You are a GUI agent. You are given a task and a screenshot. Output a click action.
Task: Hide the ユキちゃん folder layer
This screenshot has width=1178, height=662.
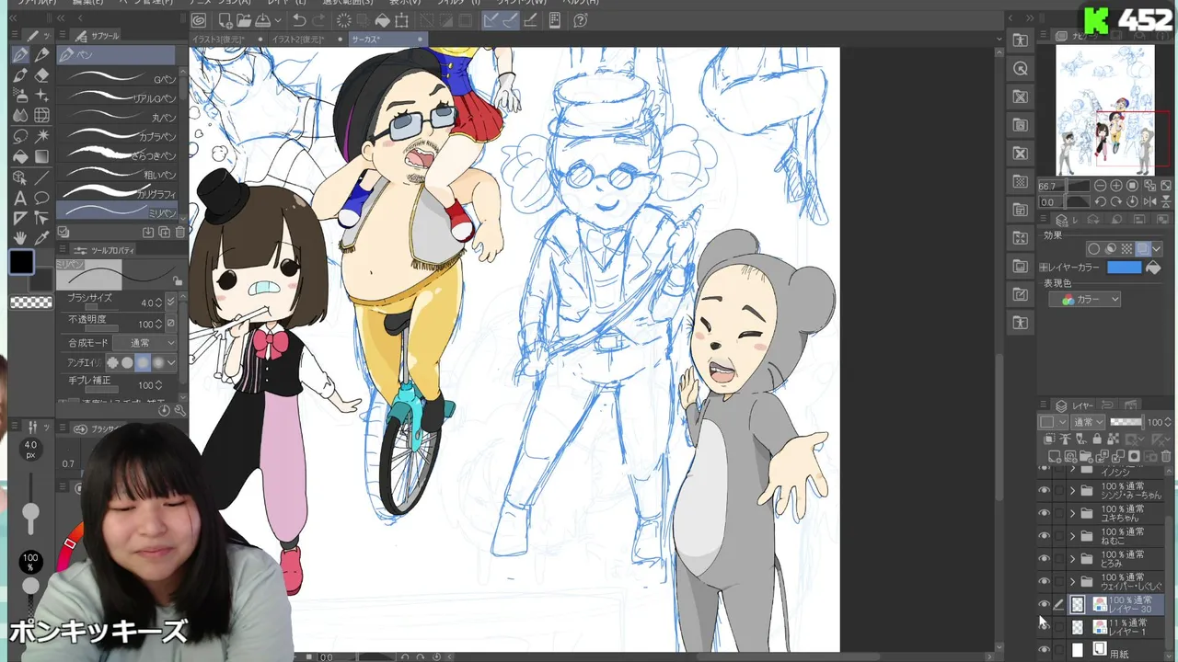(1044, 513)
